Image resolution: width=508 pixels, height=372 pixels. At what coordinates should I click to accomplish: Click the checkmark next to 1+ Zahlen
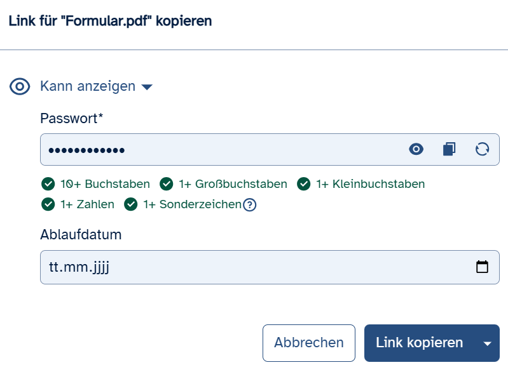(48, 204)
